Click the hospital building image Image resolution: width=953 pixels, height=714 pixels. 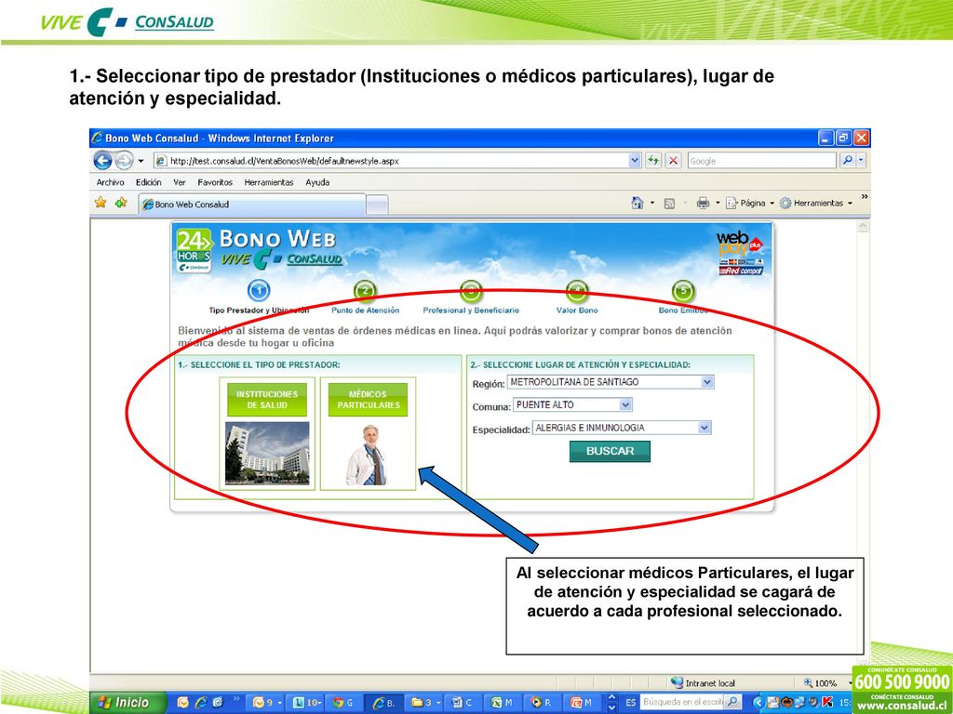click(x=267, y=453)
